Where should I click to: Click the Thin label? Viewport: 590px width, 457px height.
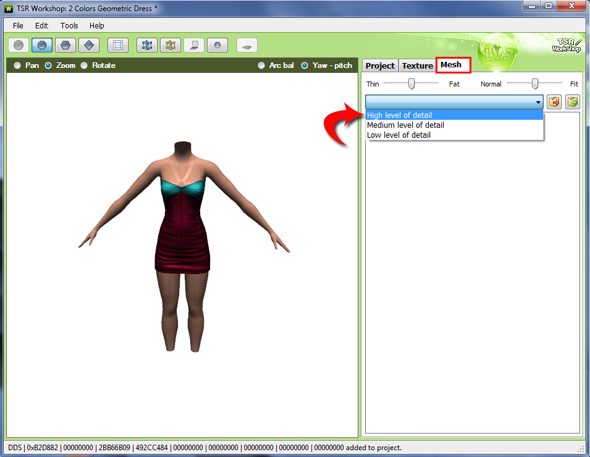[373, 84]
